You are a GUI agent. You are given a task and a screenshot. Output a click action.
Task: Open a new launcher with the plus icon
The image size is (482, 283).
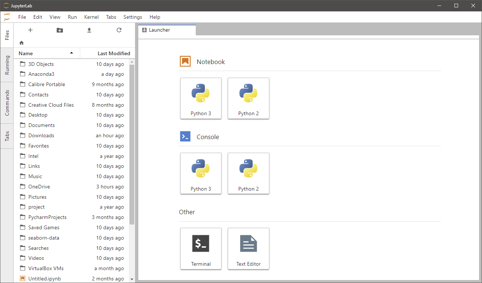pos(30,30)
